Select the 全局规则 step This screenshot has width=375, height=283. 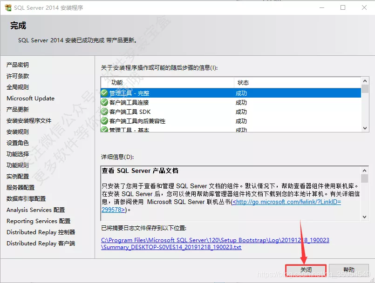point(18,87)
